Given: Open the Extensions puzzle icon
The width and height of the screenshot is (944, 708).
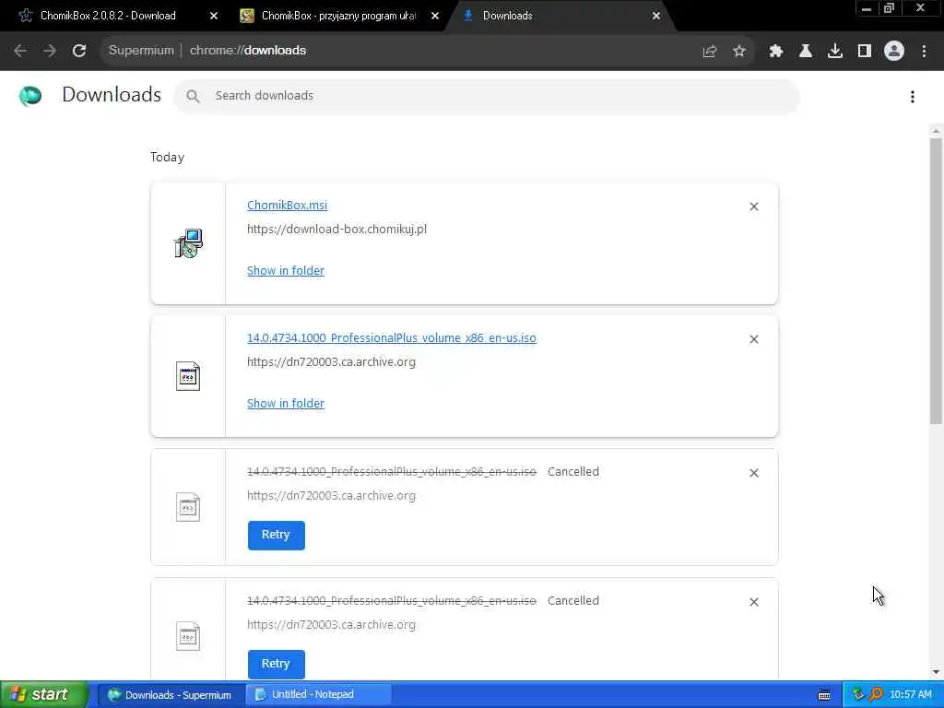Looking at the screenshot, I should click(x=776, y=52).
